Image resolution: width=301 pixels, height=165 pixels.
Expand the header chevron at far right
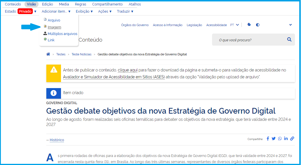coord(290,25)
